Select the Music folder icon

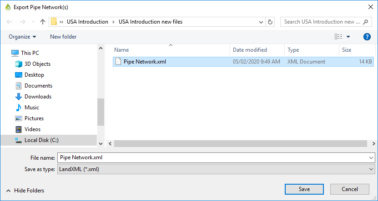pyautogui.click(x=19, y=108)
